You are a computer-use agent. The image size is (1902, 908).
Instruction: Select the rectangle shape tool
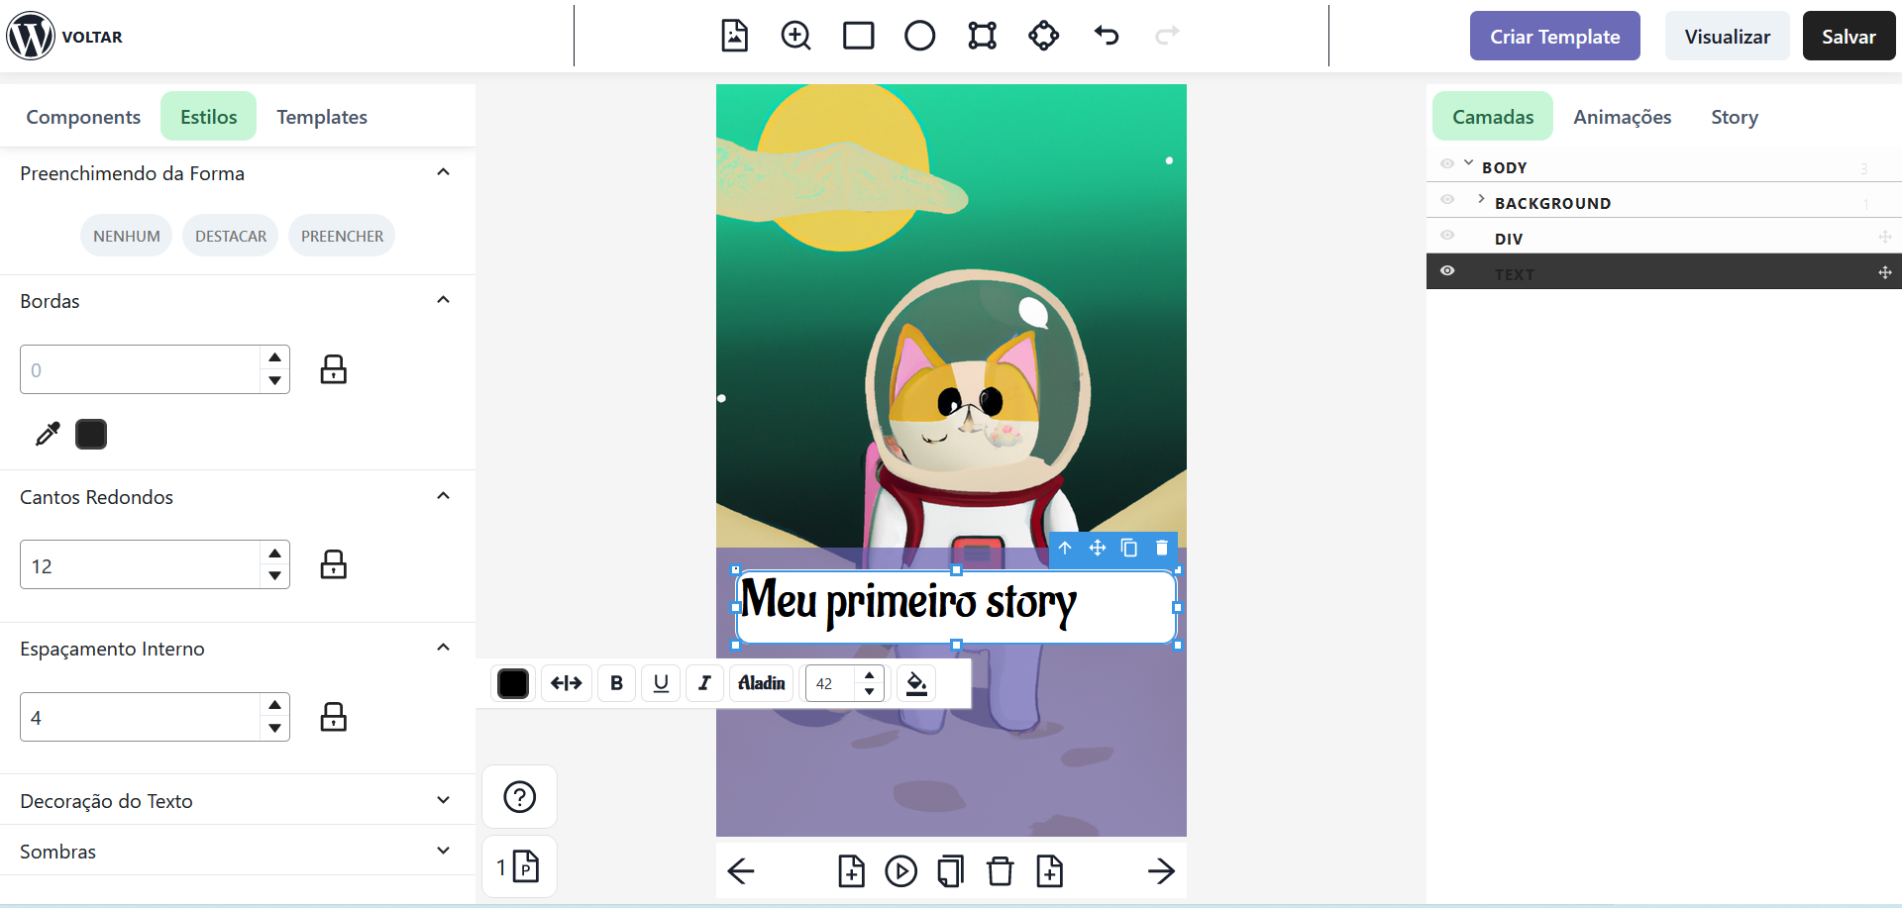point(858,36)
